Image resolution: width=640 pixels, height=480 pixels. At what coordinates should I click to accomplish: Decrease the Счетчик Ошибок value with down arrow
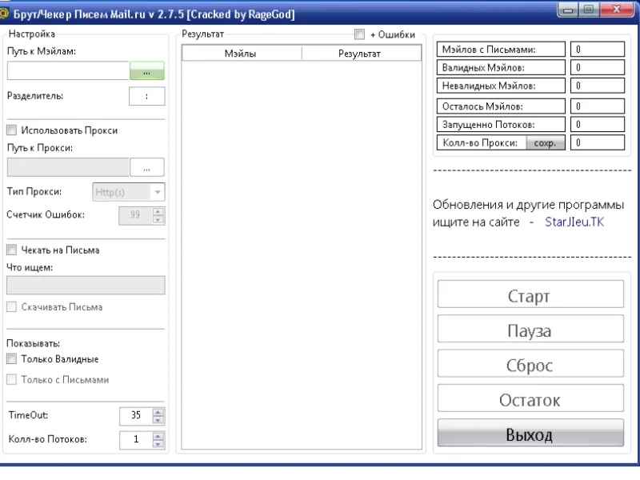(x=158, y=219)
